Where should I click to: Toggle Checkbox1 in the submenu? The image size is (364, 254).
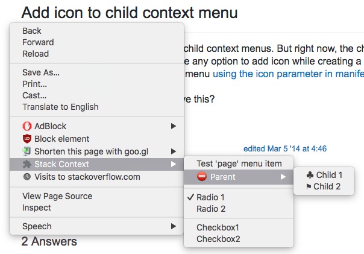point(218,227)
